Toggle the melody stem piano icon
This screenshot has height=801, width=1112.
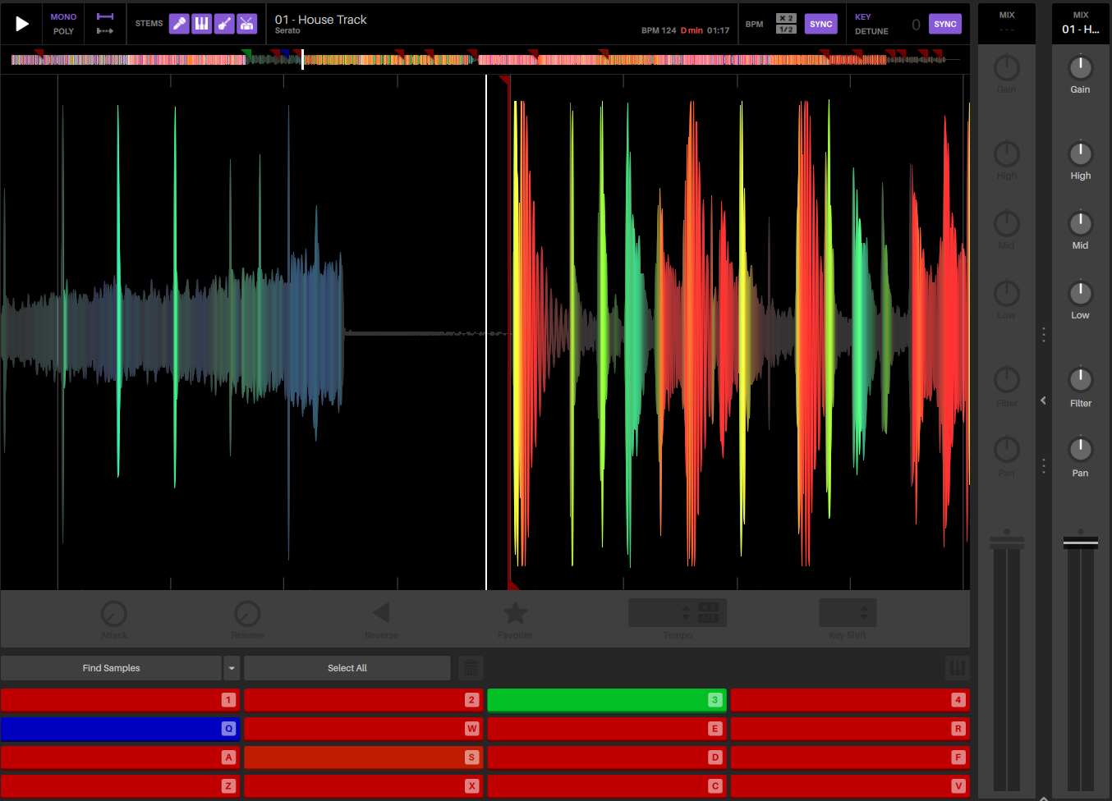[x=201, y=24]
